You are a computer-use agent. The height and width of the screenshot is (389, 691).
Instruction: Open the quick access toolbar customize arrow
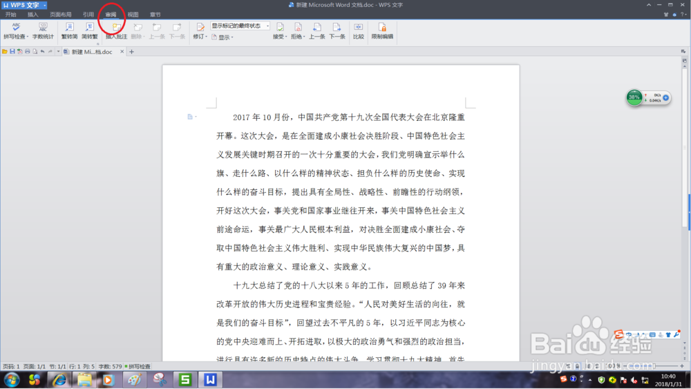(x=58, y=52)
